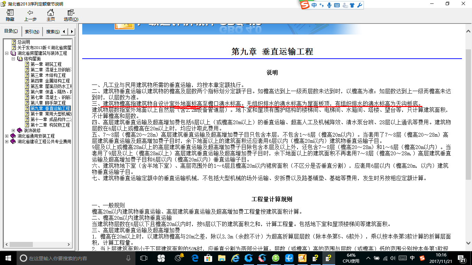Select 第一章 砌筑工程 topic
Image resolution: width=472 pixels, height=265 pixels.
coord(46,64)
